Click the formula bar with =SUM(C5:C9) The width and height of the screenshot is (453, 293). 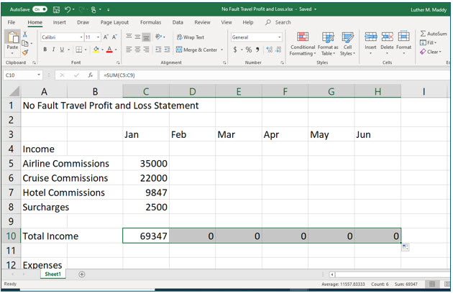(x=275, y=75)
